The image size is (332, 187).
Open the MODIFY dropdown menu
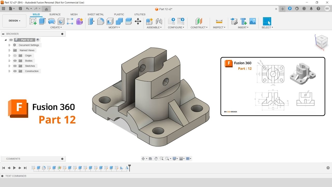[x=114, y=27]
